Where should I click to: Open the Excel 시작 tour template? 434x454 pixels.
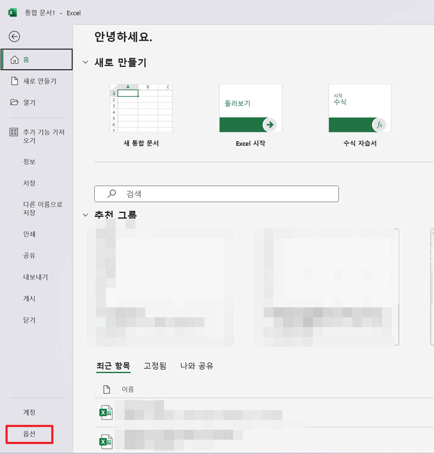point(251,108)
